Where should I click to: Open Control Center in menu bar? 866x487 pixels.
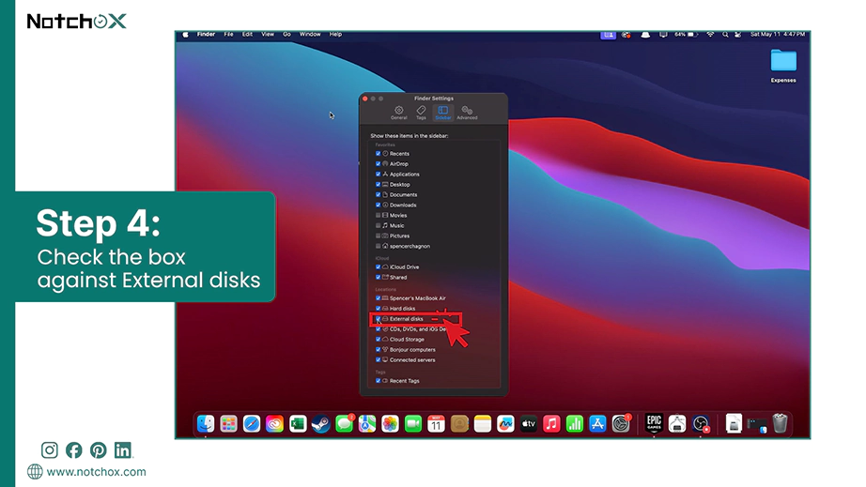[x=738, y=34]
